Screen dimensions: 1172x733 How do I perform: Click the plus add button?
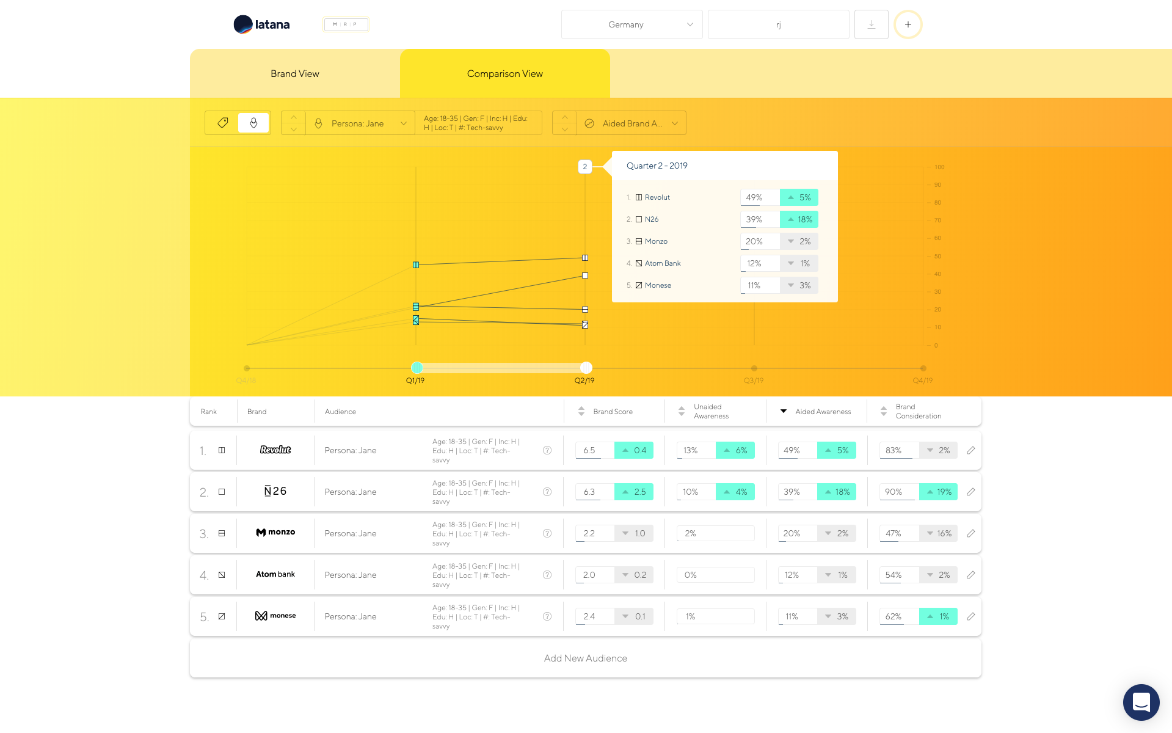tap(908, 24)
